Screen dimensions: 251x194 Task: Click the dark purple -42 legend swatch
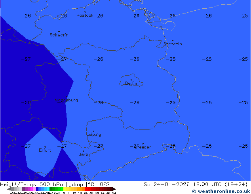tap(23, 189)
